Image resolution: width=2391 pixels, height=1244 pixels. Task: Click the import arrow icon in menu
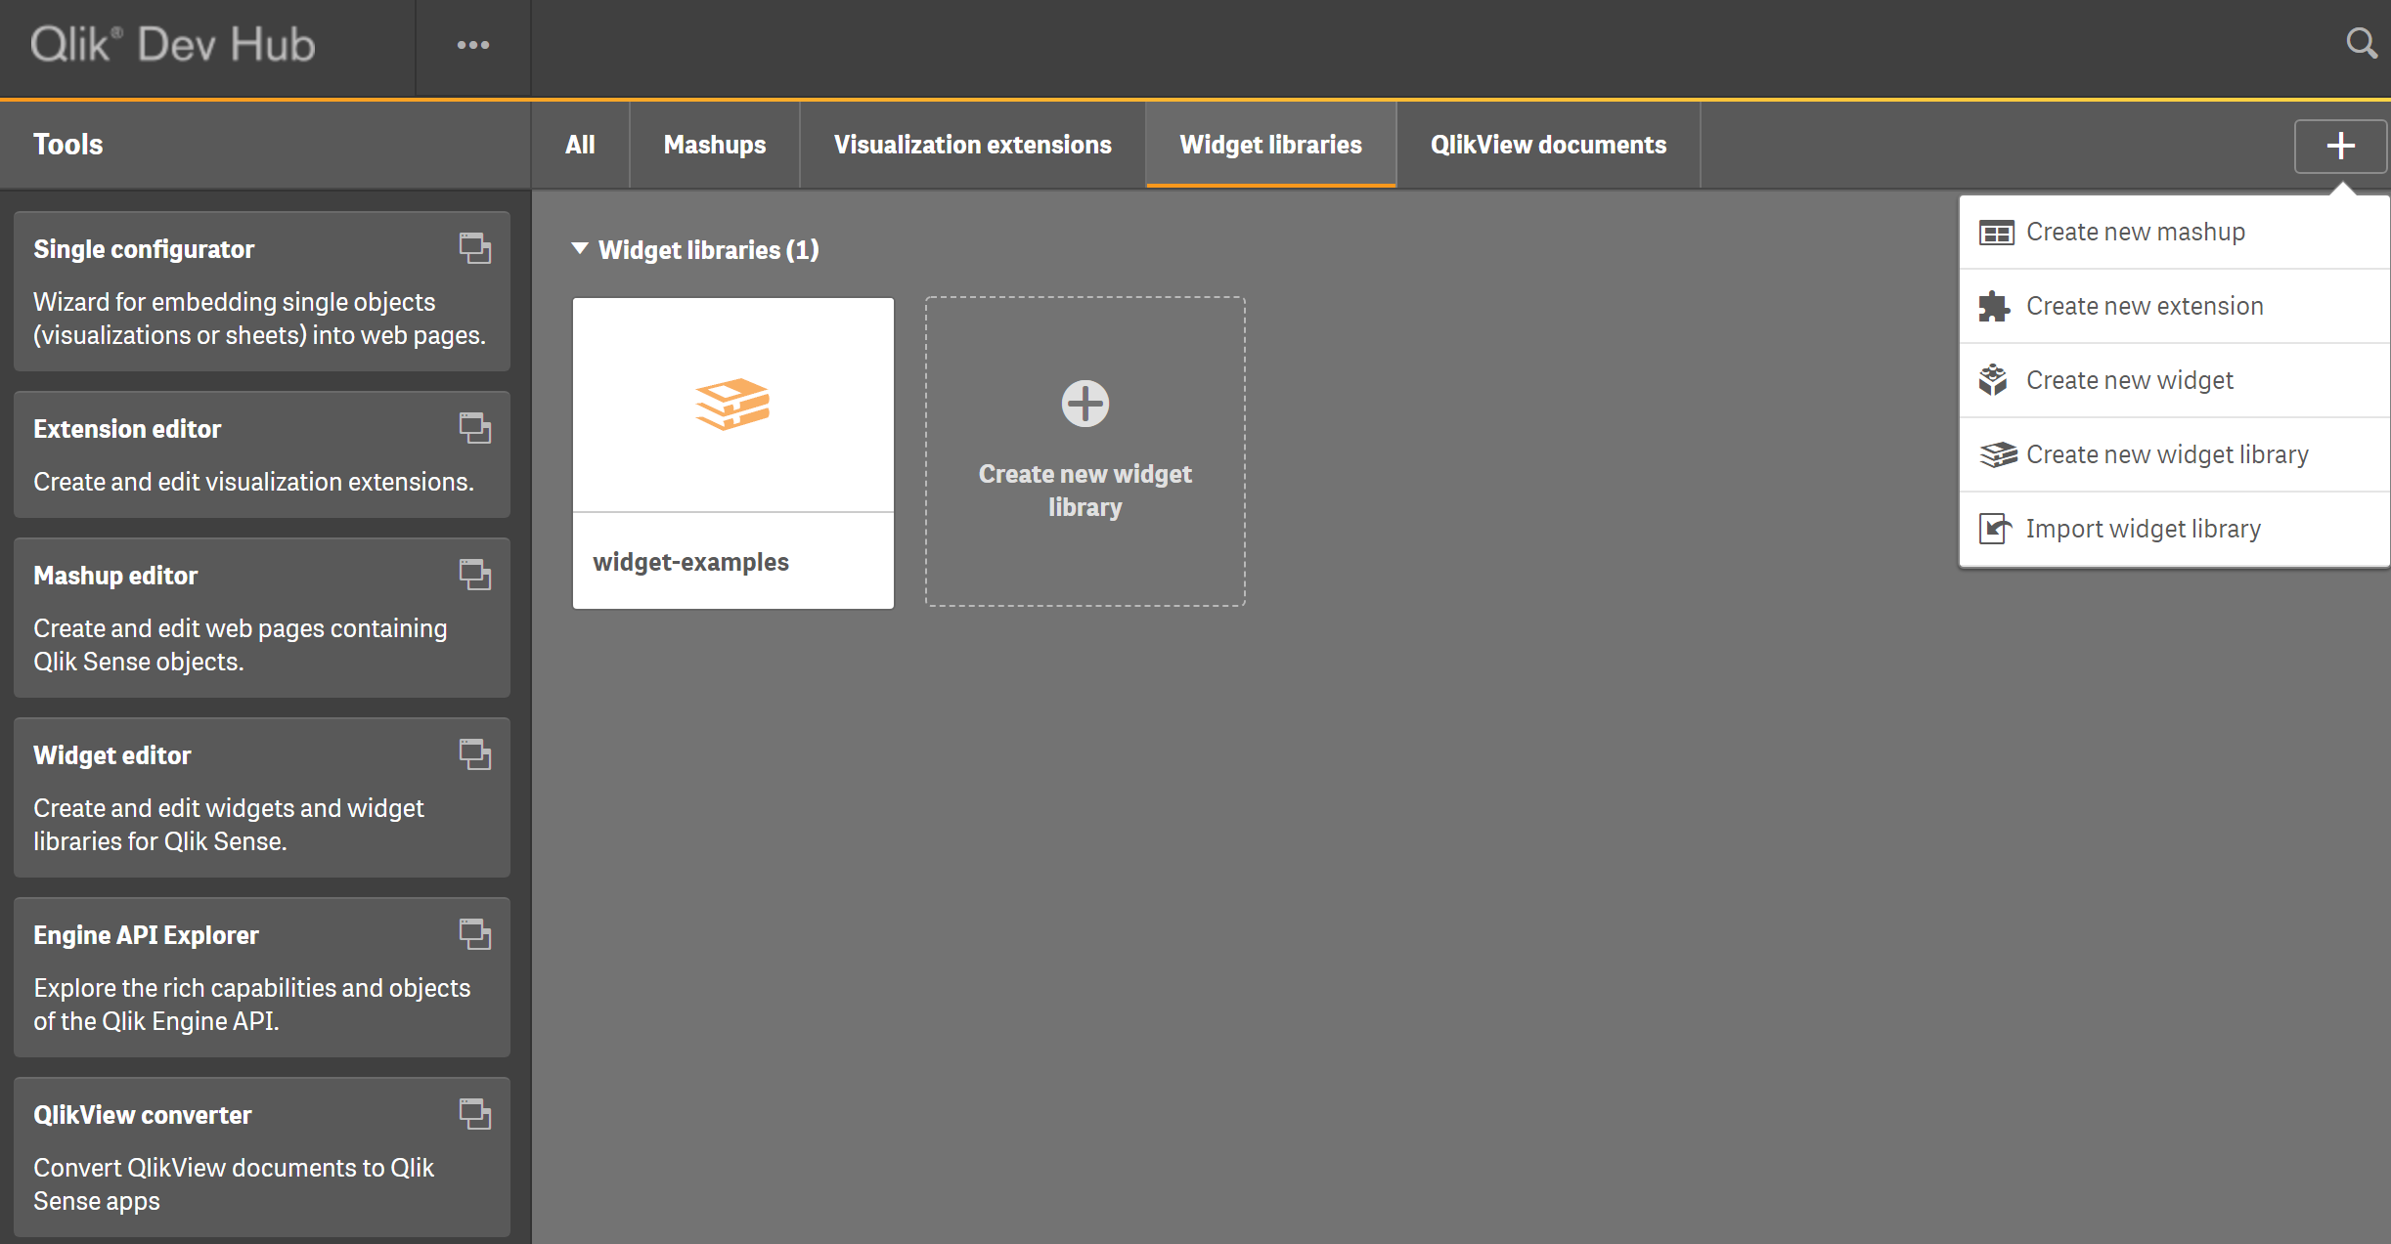tap(1995, 529)
